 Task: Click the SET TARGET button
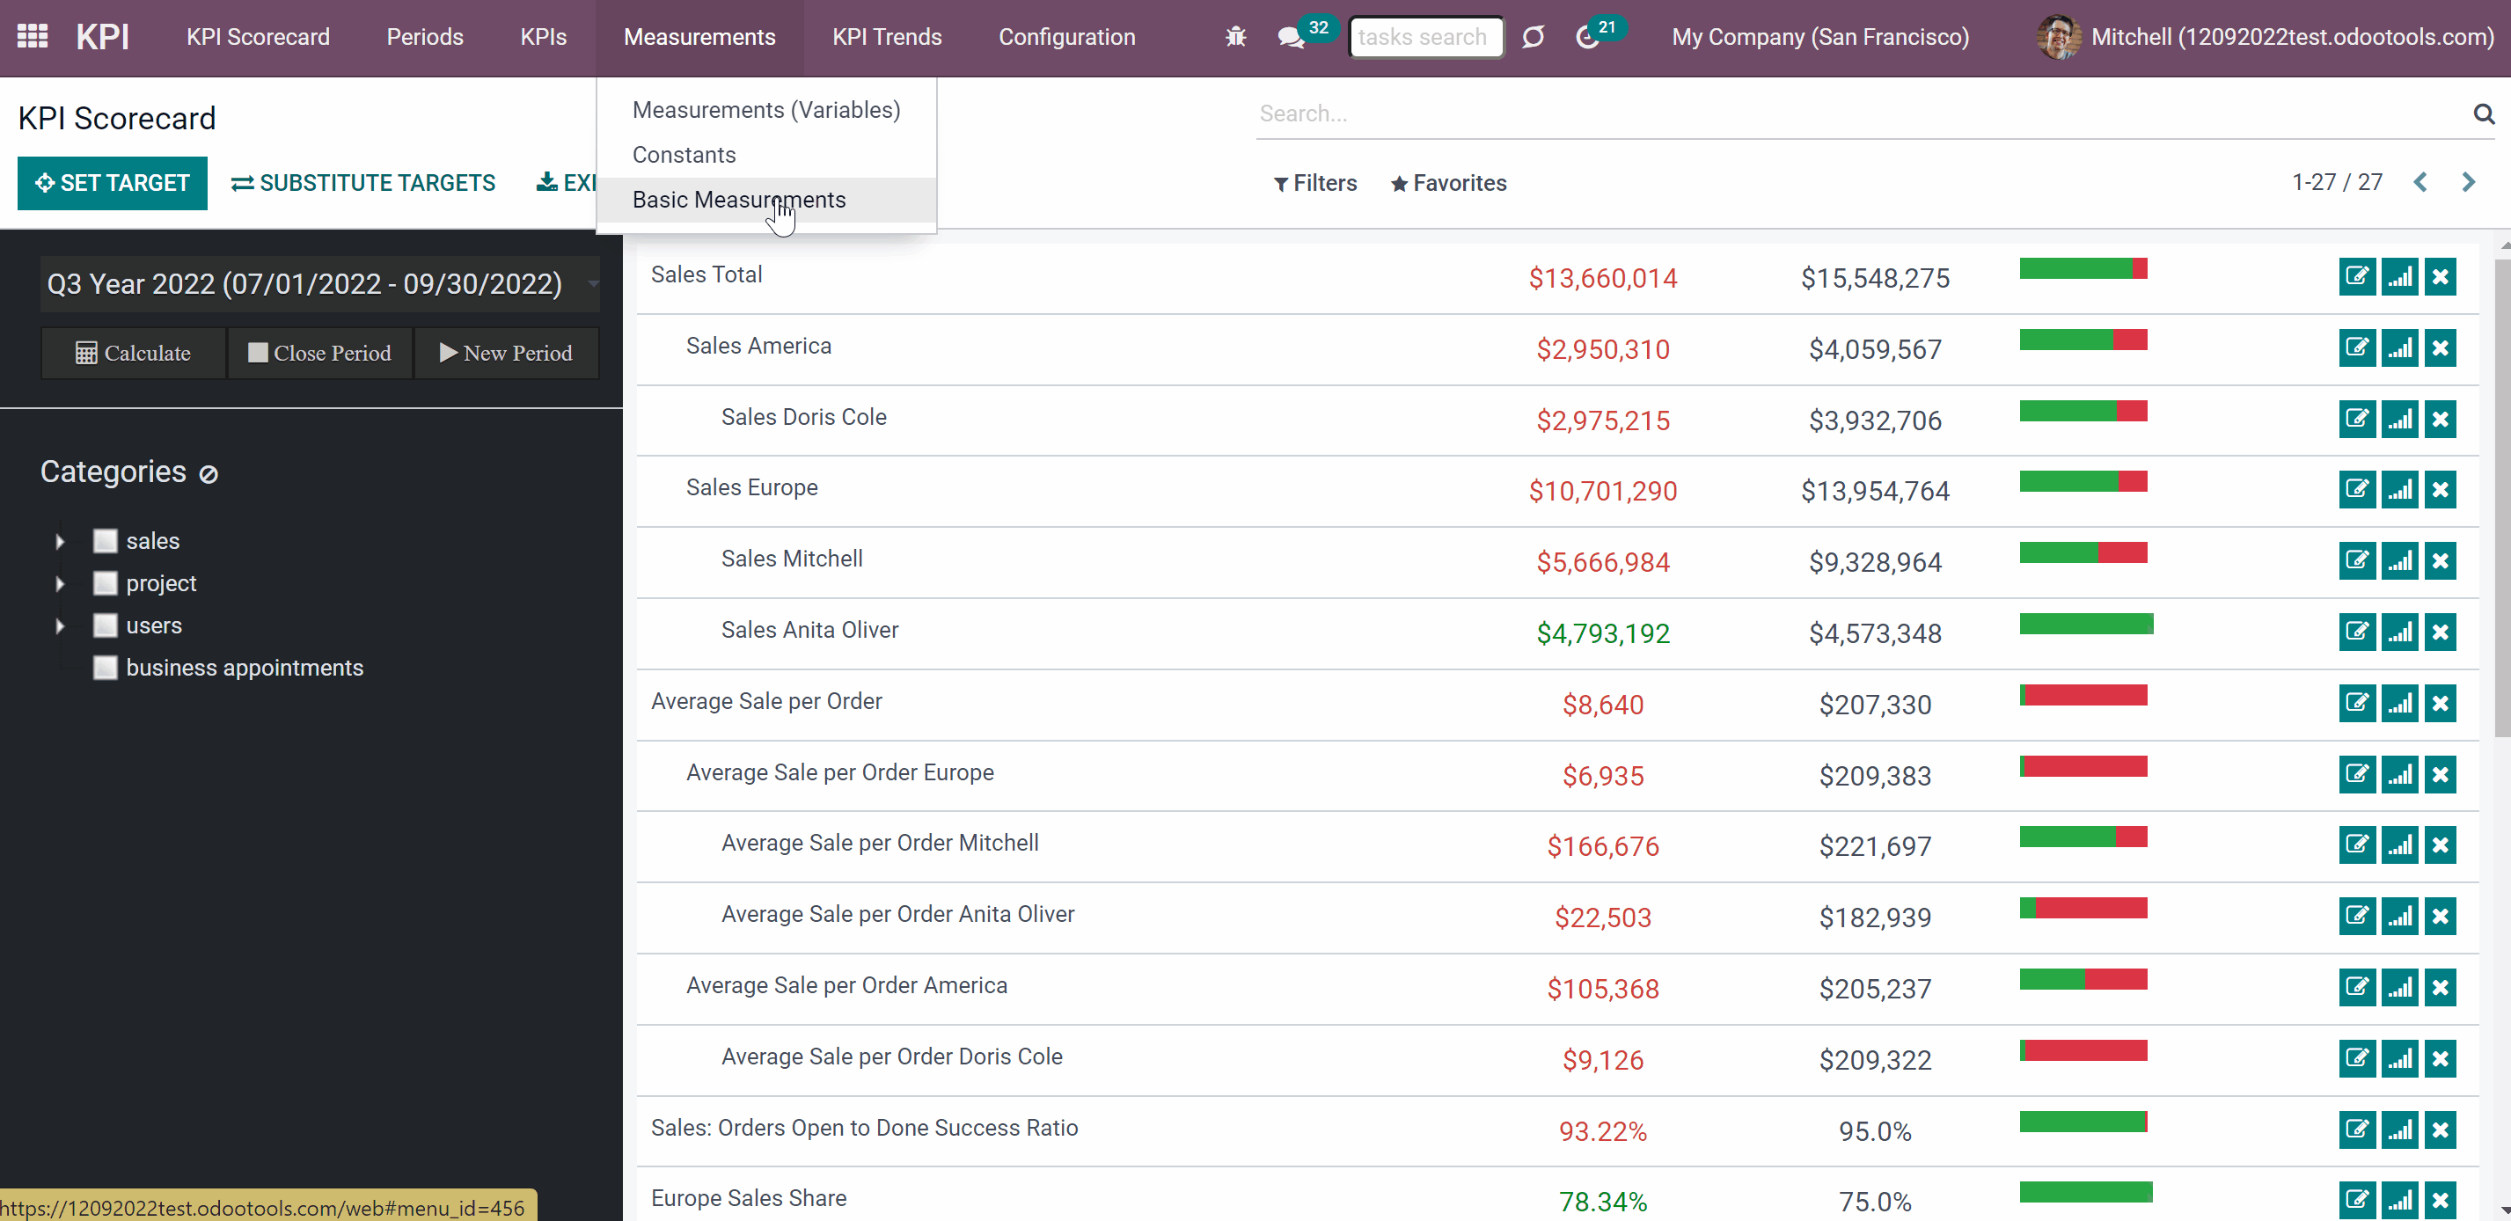coord(112,183)
